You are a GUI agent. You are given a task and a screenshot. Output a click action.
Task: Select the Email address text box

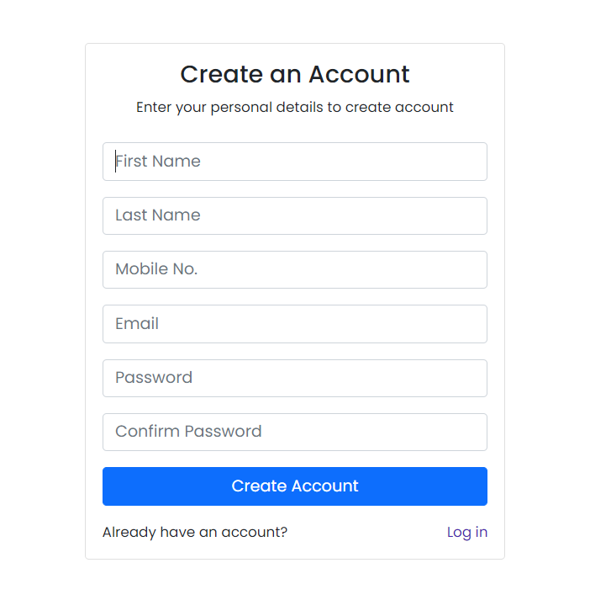pos(294,324)
